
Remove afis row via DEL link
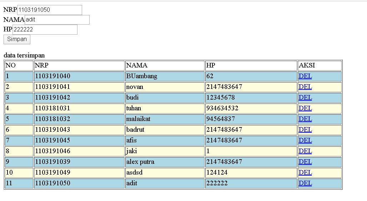click(305, 140)
